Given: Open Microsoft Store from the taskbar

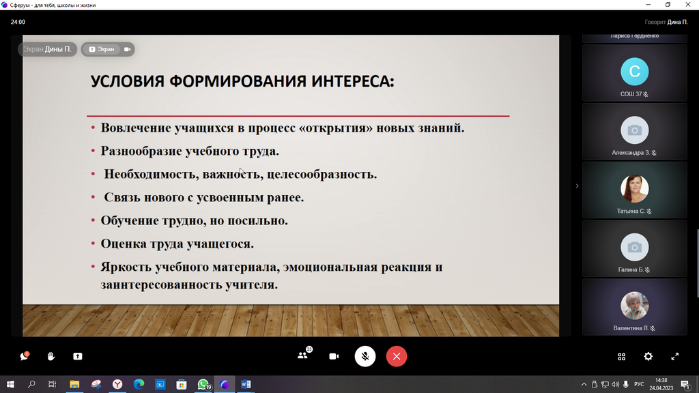Looking at the screenshot, I should (x=182, y=384).
